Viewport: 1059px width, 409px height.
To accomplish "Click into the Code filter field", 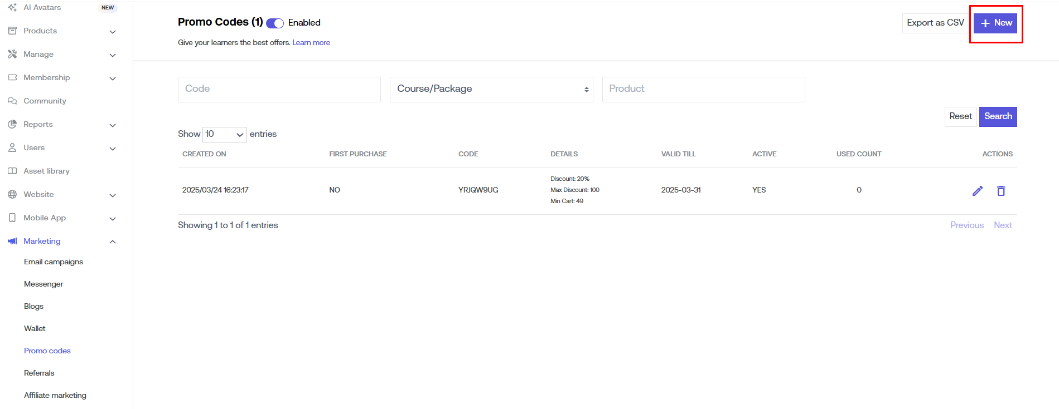I will [279, 89].
